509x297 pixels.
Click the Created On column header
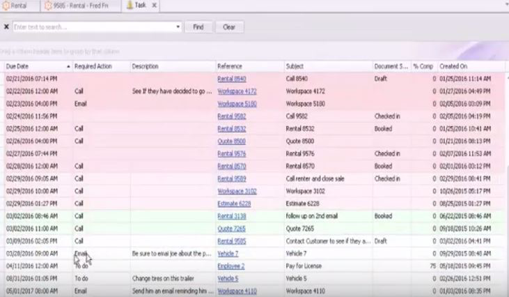pyautogui.click(x=471, y=66)
